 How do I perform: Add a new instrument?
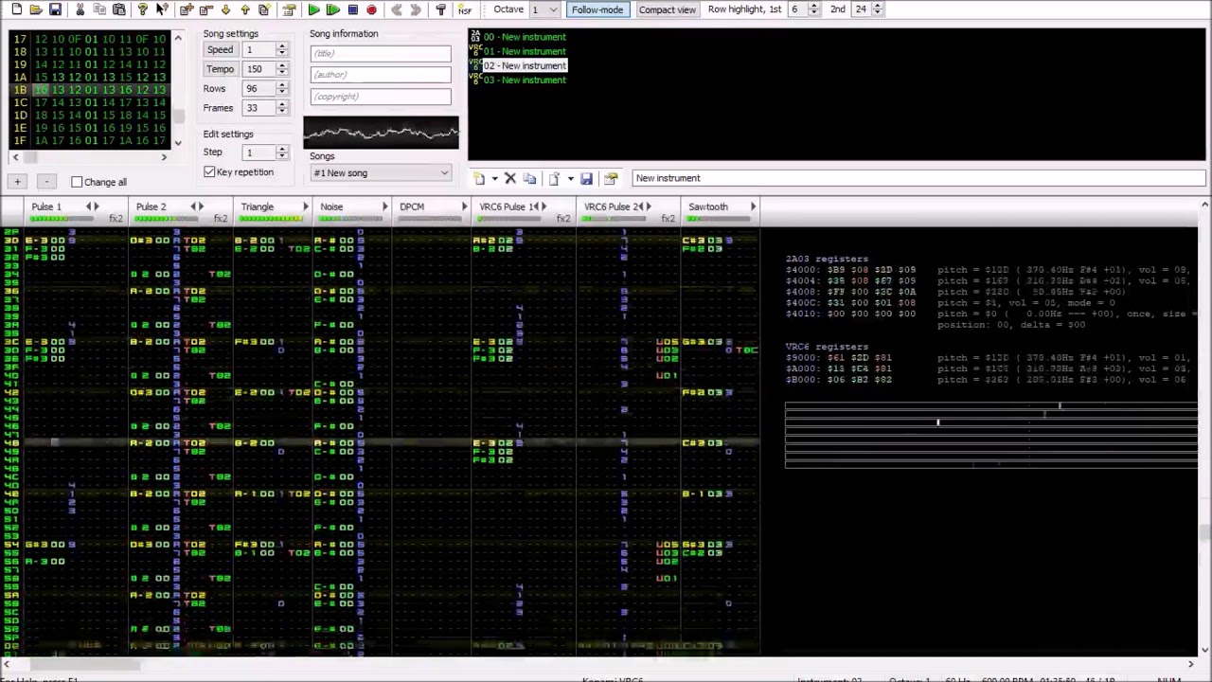pyautogui.click(x=479, y=178)
